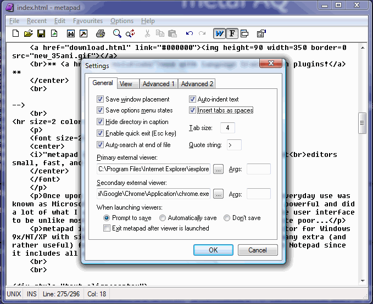Click the "Col: 18" status bar entry
This screenshot has height=304, width=373.
(x=97, y=294)
